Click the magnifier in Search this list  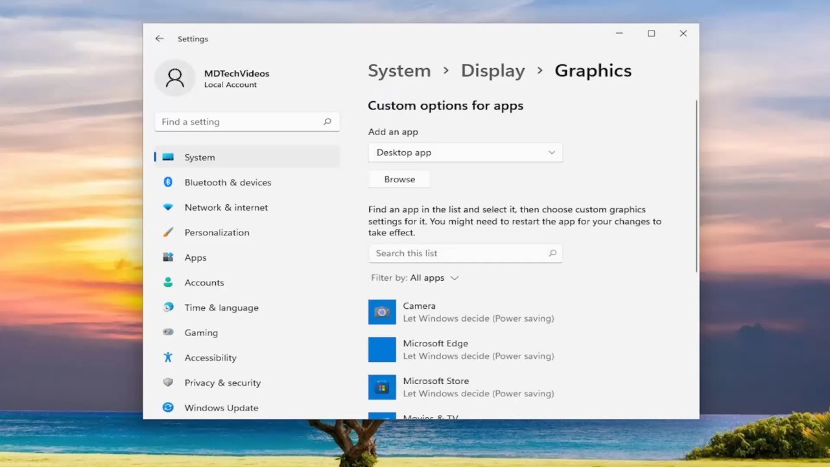(552, 254)
